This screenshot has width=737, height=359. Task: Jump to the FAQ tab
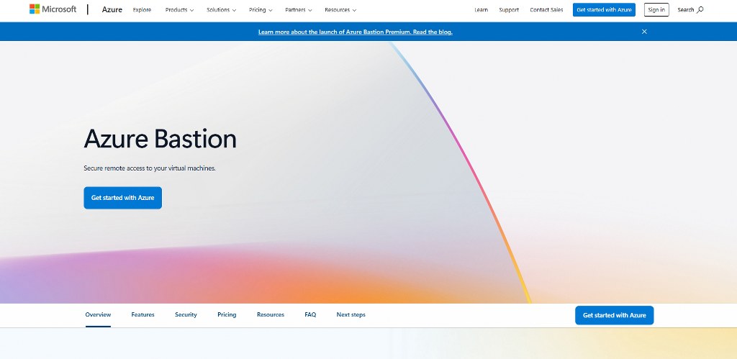tap(310, 315)
